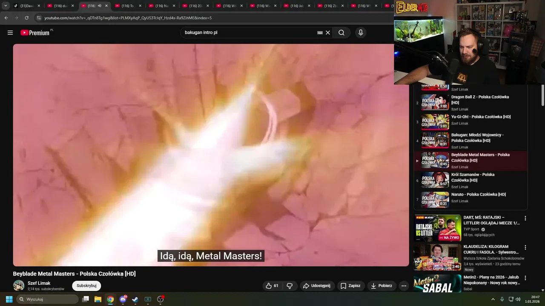
Task: Click Wyższa Szkoła Zjadania Schokobonsów channel name
Action: [x=494, y=258]
